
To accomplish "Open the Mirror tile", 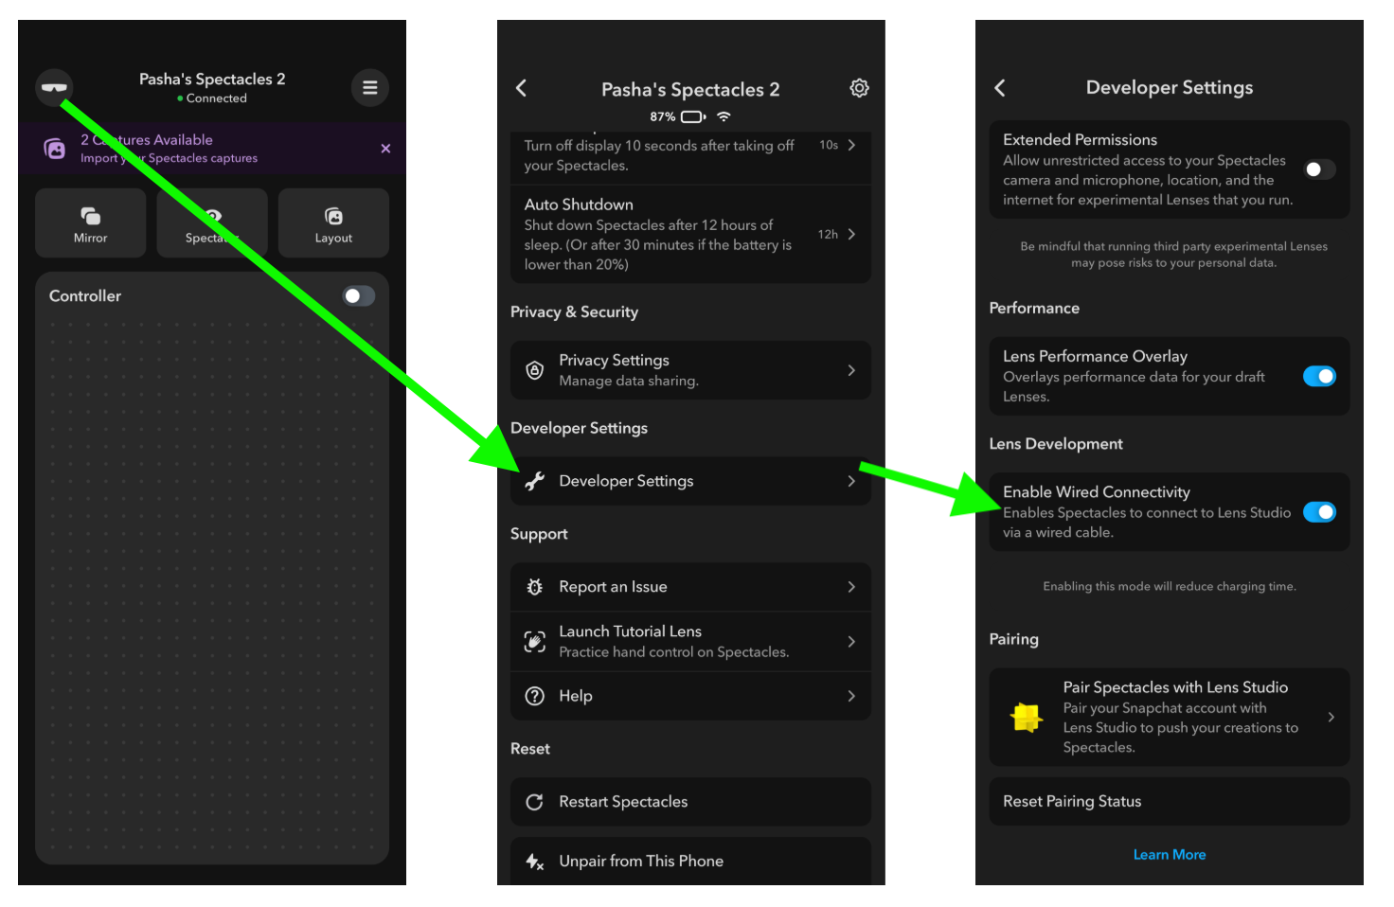I will point(91,223).
